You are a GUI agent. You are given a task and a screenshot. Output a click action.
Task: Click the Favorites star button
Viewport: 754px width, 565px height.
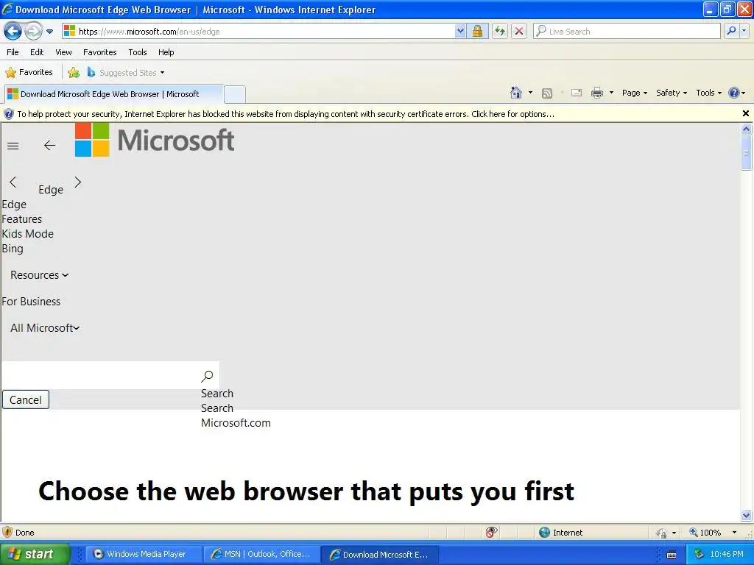pyautogui.click(x=29, y=73)
